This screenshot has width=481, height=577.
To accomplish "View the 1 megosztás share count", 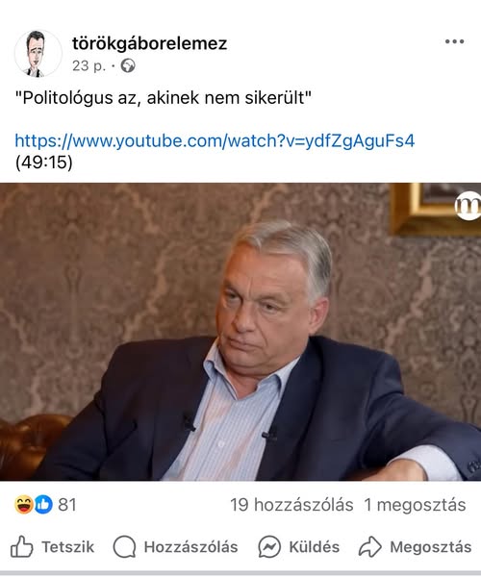I will tap(415, 505).
